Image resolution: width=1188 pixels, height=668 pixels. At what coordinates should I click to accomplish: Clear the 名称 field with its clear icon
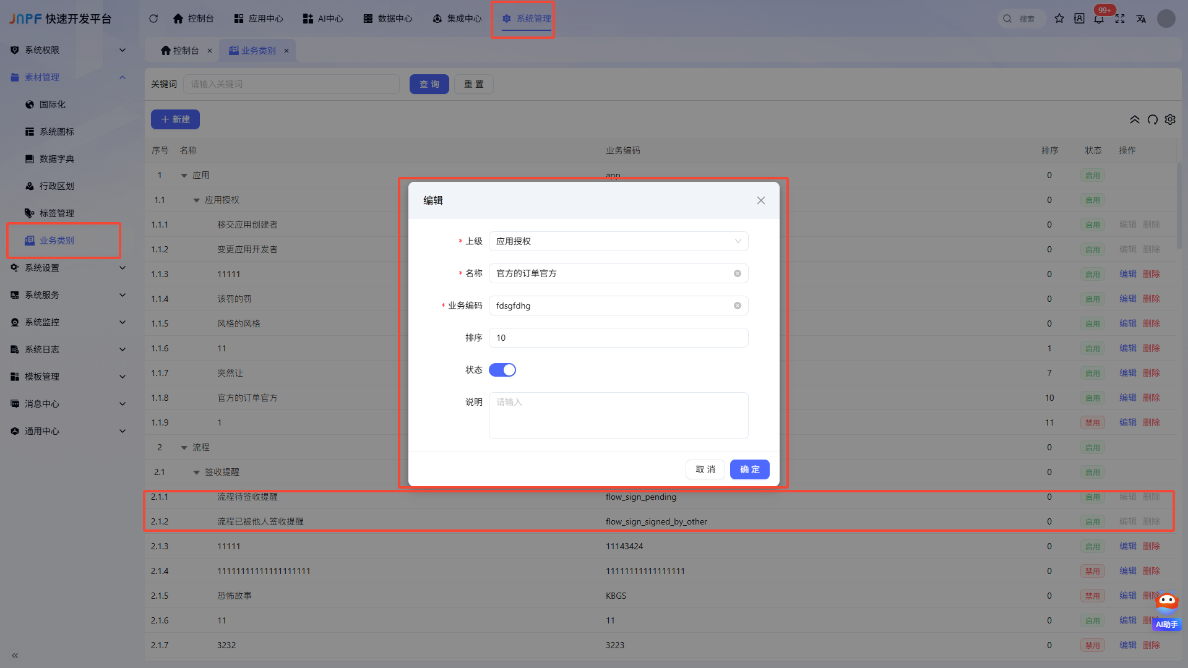point(738,273)
